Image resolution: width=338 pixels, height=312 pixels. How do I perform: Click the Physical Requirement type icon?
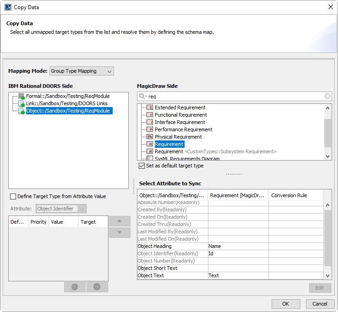coord(149,137)
